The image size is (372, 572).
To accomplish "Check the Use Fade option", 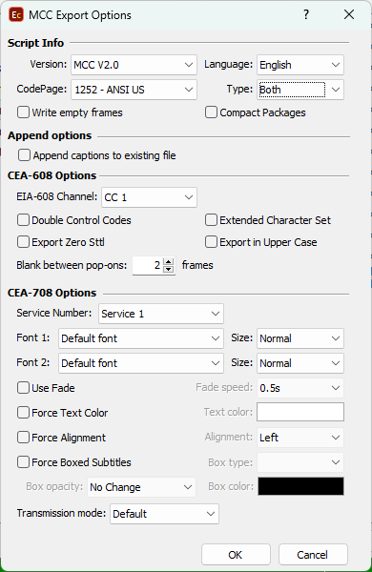I will coord(23,387).
